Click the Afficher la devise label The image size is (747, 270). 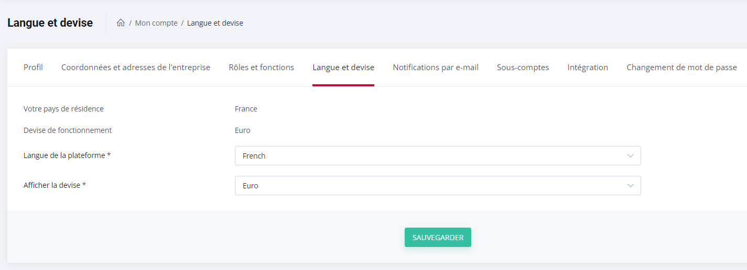point(55,185)
